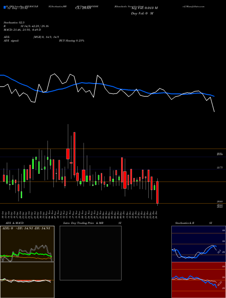Click the 'Day Vol: 0 M' label
226x298 pixels.
coord(142,13)
